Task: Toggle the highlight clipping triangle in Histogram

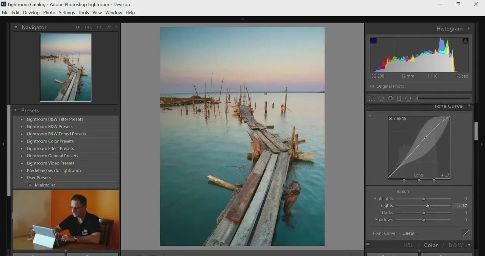Action: (x=465, y=40)
